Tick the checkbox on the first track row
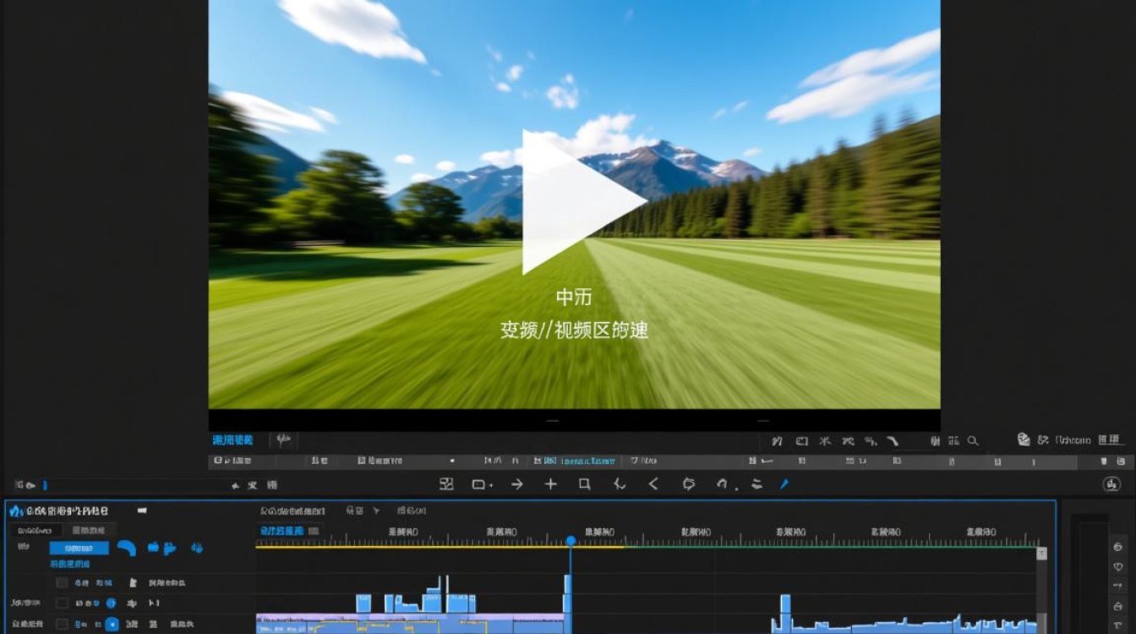This screenshot has height=634, width=1136. point(62,582)
